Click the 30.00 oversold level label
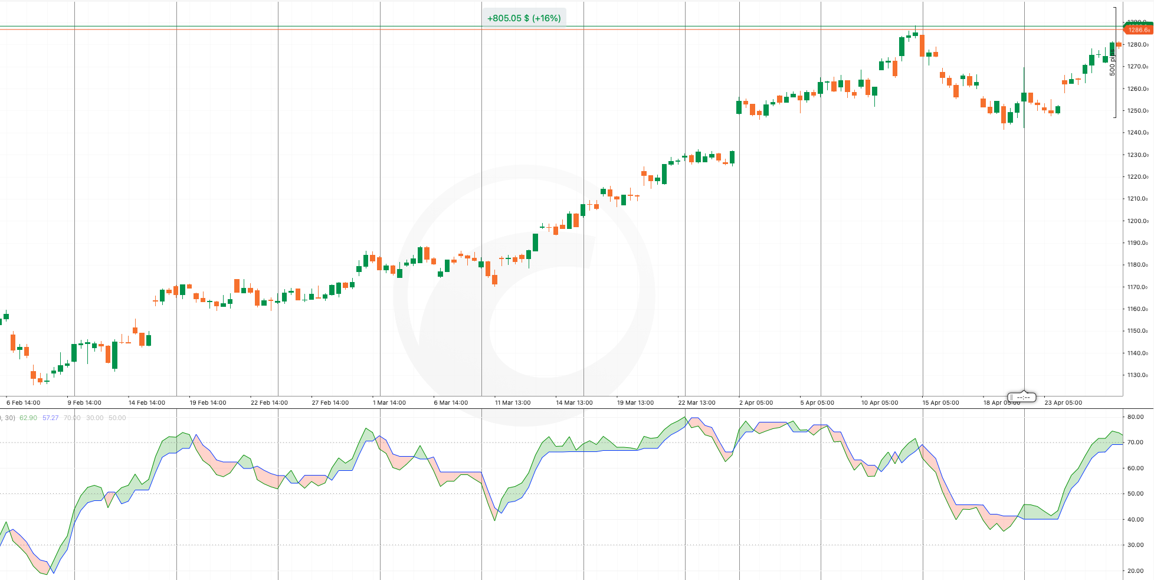 [94, 418]
